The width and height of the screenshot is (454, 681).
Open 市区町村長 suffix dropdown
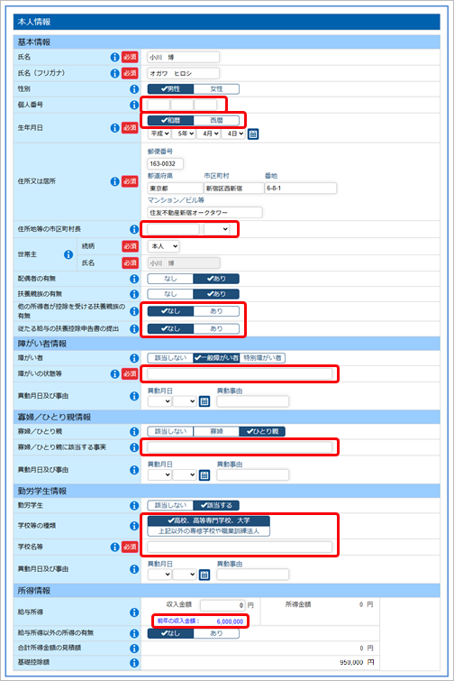coord(217,229)
